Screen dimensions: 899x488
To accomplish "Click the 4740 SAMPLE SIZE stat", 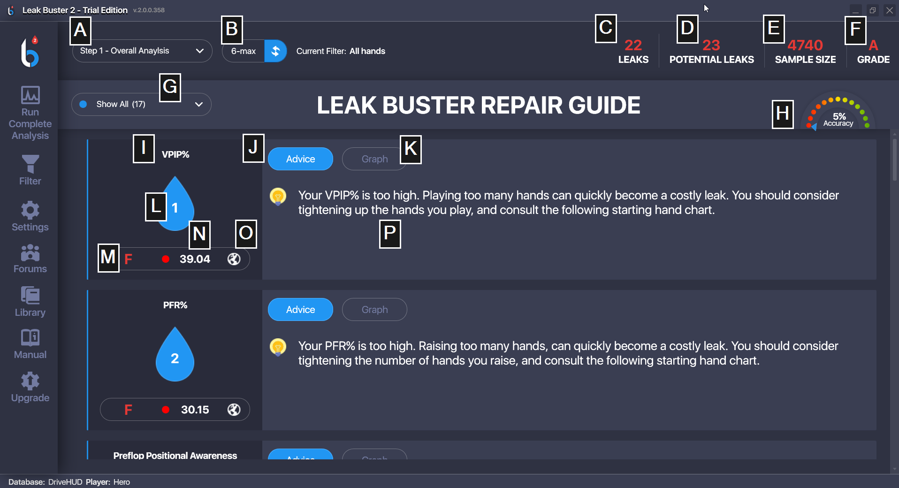I will 805,52.
